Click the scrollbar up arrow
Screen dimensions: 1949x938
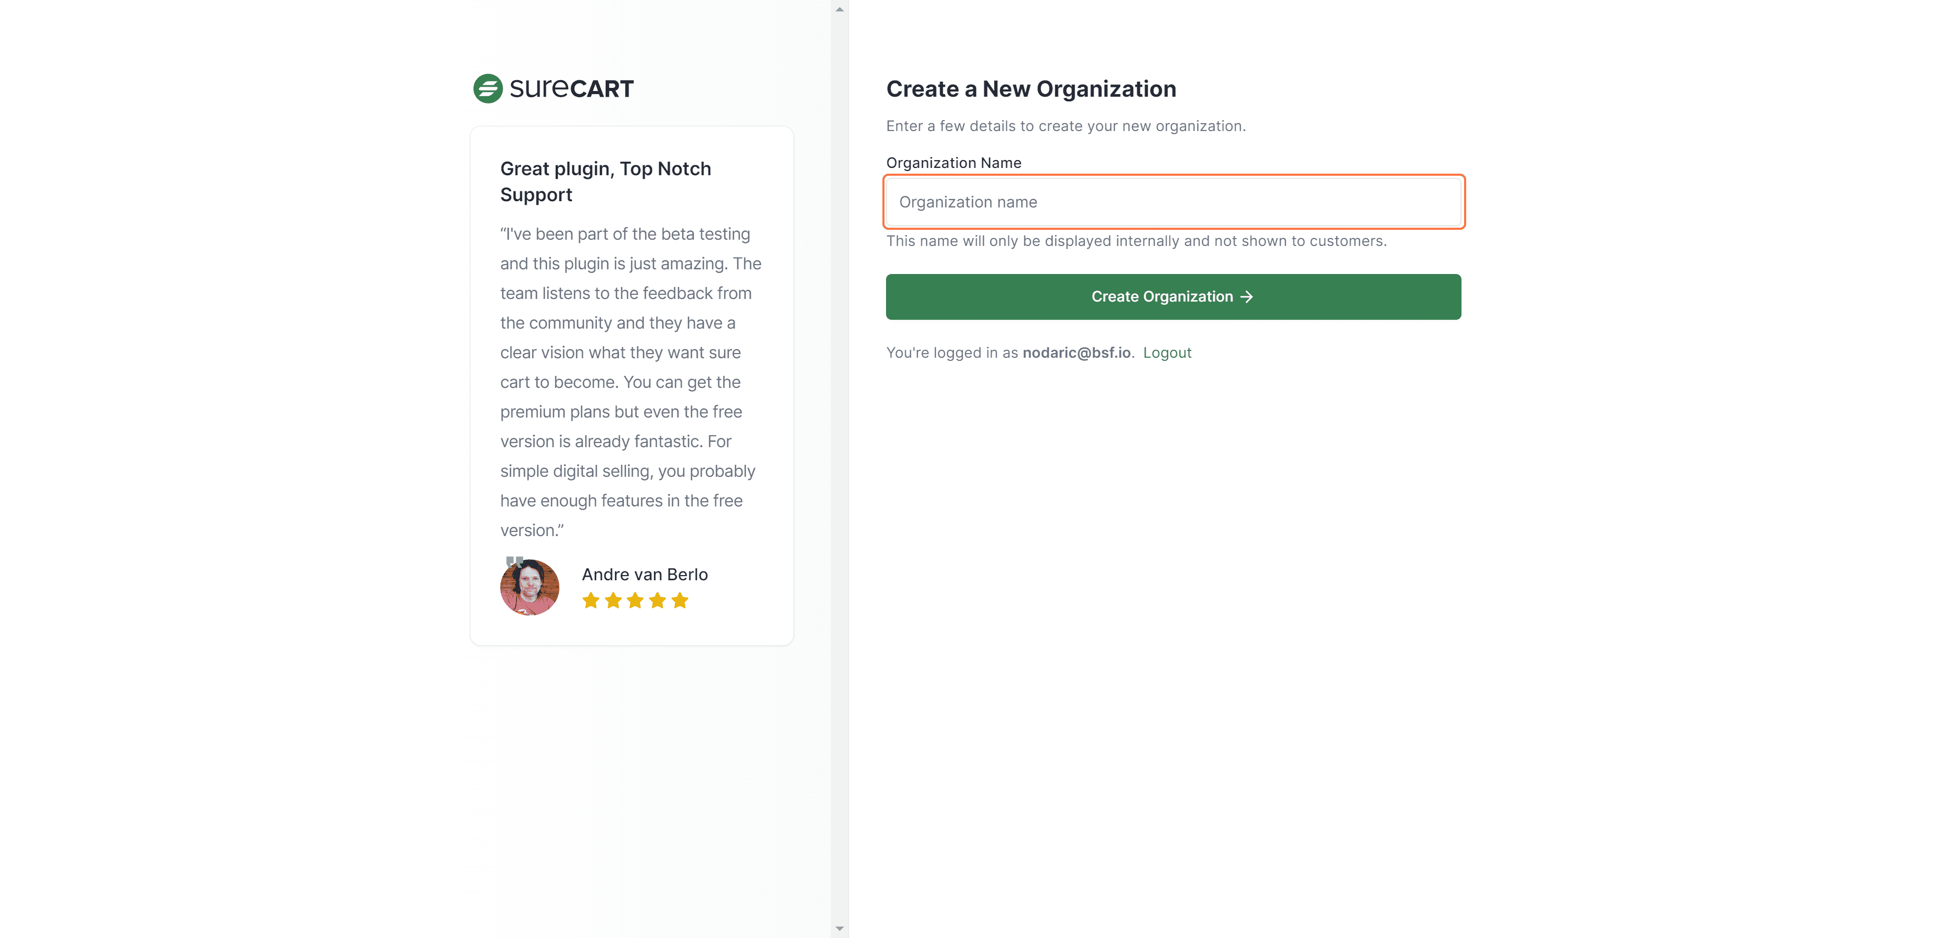pyautogui.click(x=839, y=10)
